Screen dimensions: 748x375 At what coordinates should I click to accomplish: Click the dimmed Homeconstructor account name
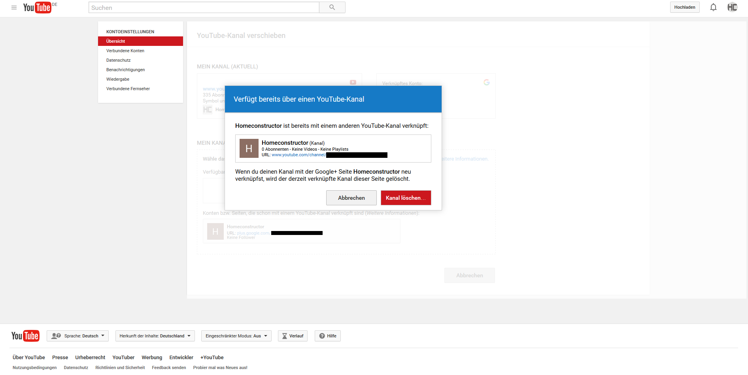pos(246,227)
